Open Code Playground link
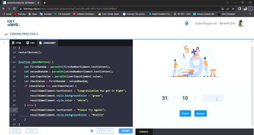254x135 pixels. (x=206, y=24)
